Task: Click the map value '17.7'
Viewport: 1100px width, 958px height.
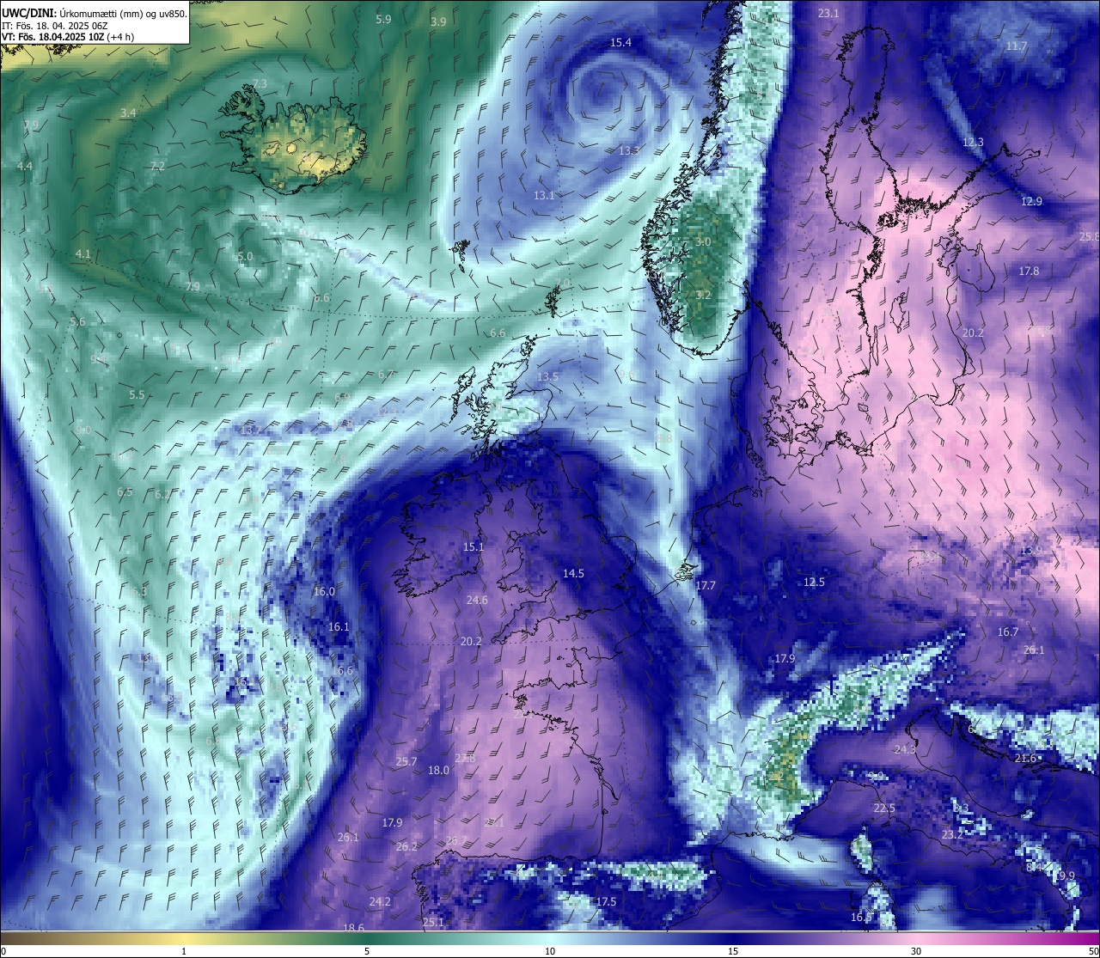Action: pos(706,585)
